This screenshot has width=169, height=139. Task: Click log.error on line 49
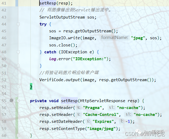pyautogui.click(x=60, y=59)
